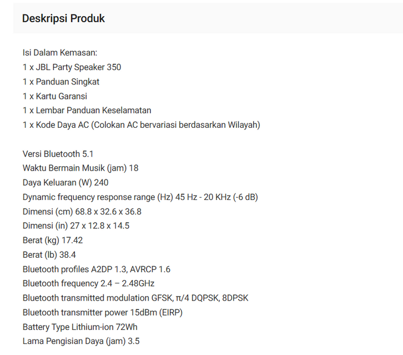This screenshot has height=355, width=403.
Task: Click the Dimensi (cm) specification line
Action: pos(82,211)
